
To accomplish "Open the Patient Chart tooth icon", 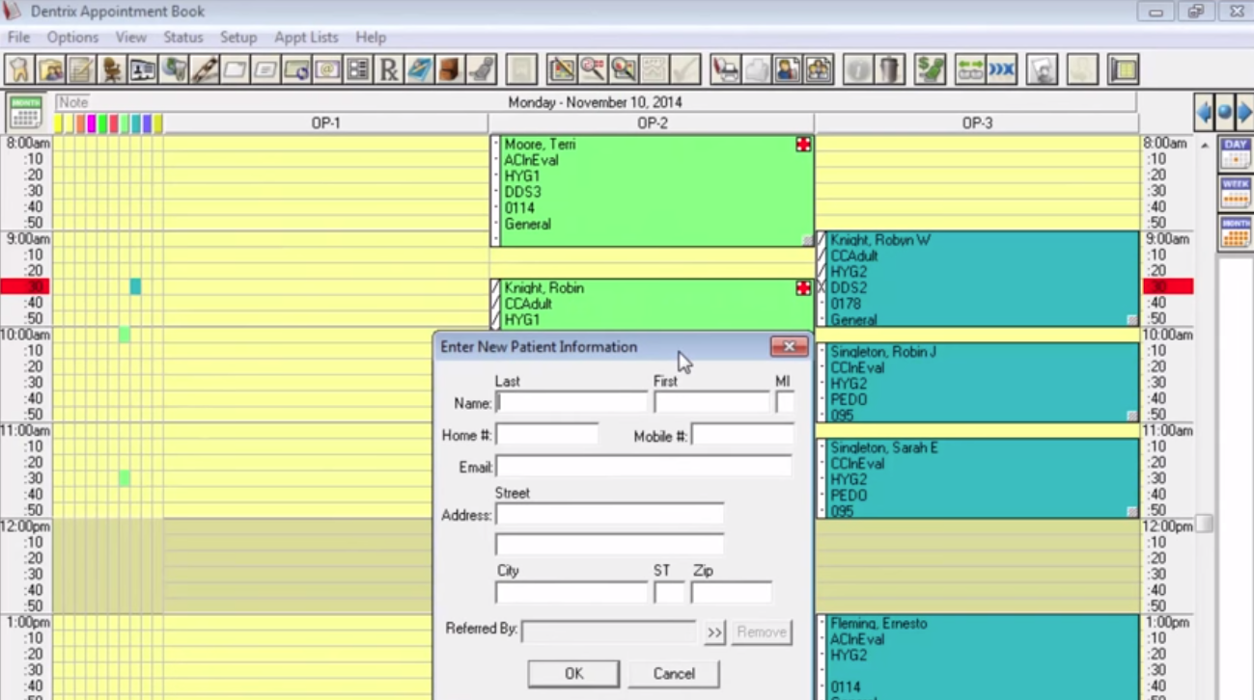I will coord(19,69).
